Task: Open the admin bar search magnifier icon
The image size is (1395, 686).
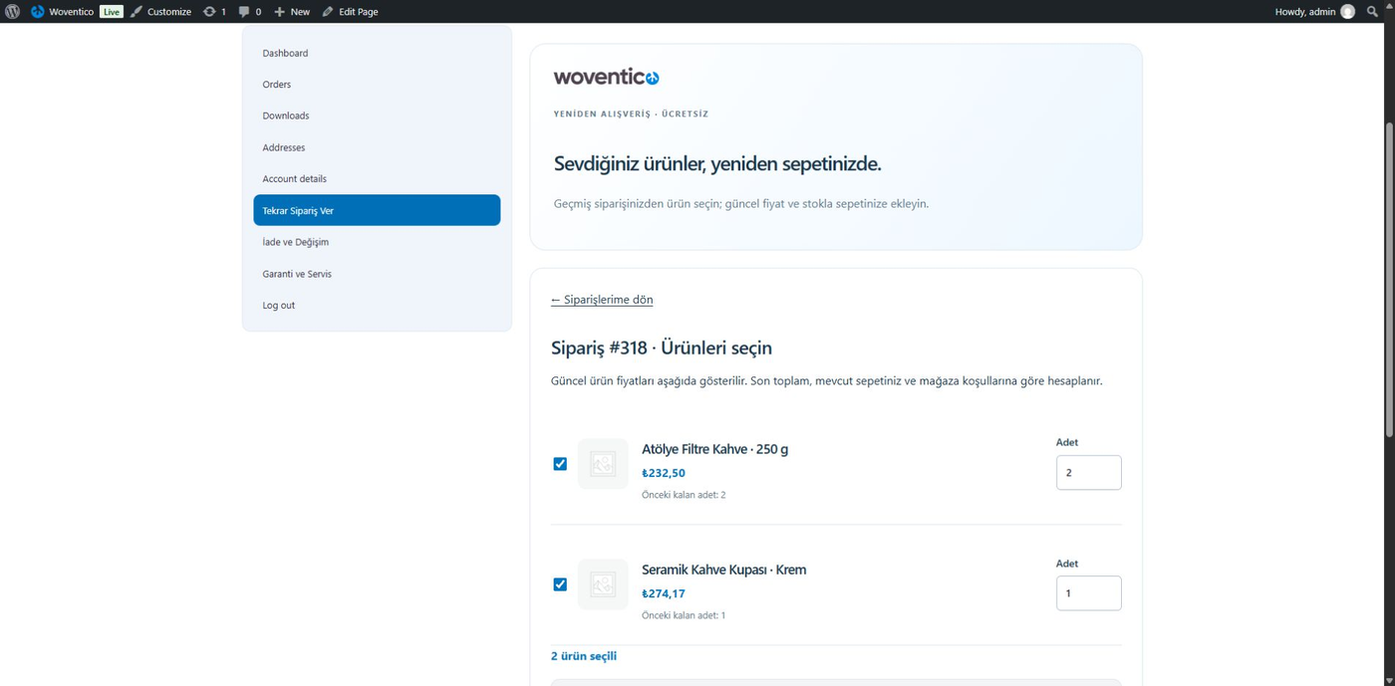Action: 1372,11
